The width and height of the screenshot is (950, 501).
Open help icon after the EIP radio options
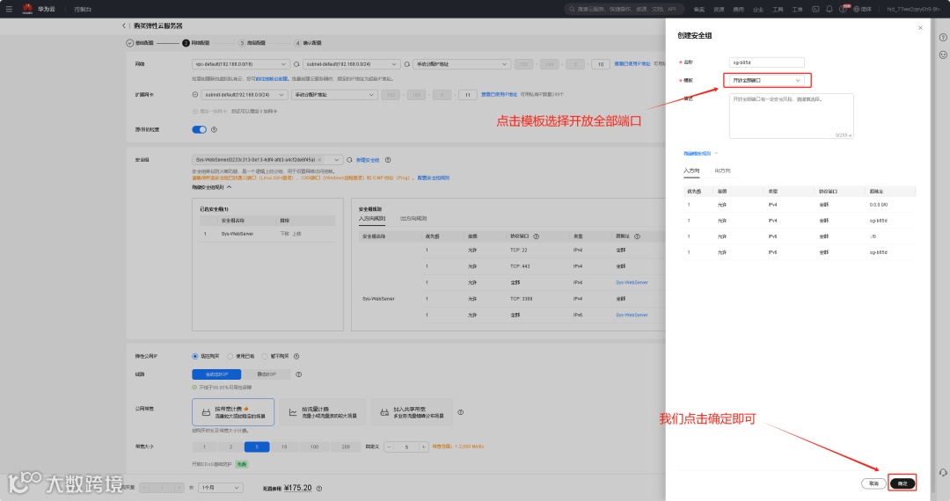(296, 356)
